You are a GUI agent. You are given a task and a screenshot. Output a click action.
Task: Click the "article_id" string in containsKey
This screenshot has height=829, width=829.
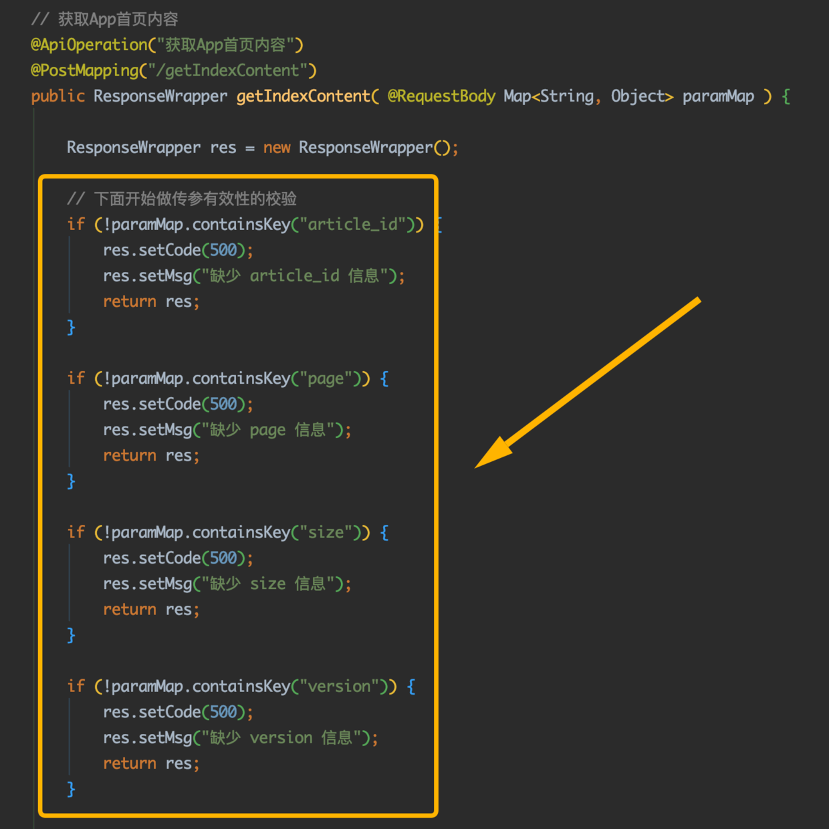[352, 225]
